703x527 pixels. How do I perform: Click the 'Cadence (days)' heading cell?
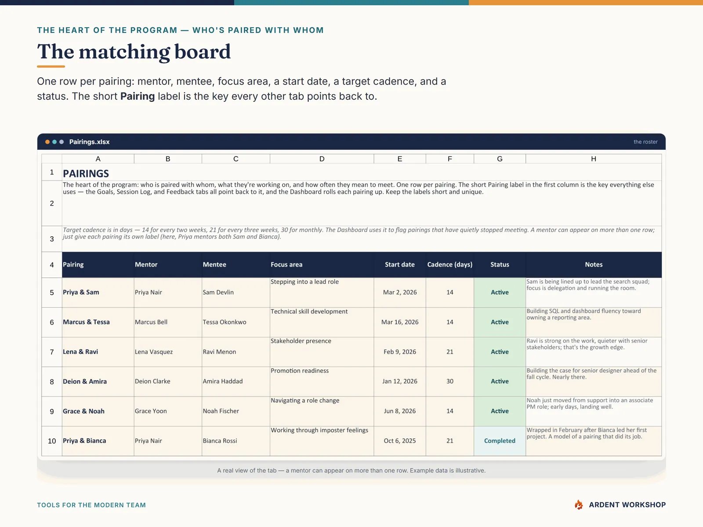tap(450, 265)
